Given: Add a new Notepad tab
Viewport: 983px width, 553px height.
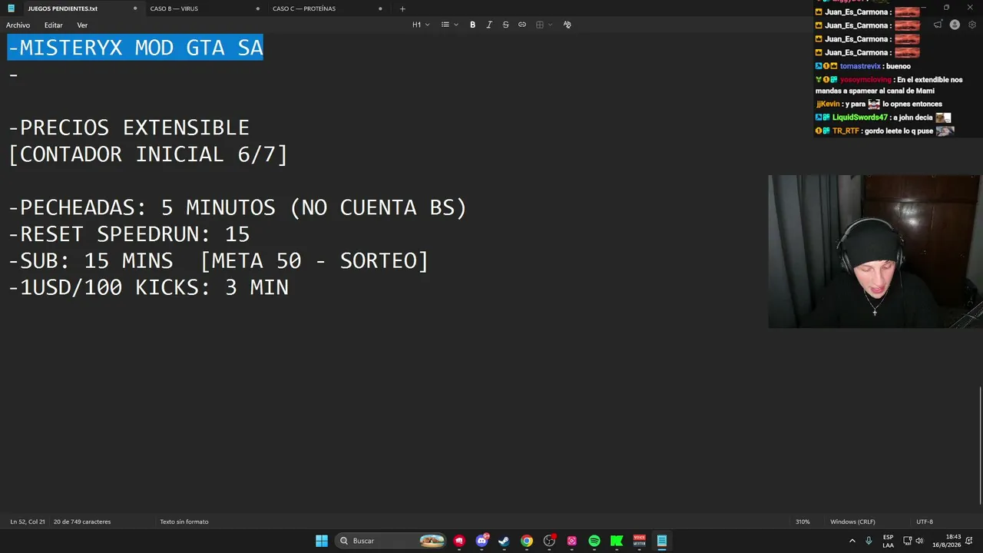Looking at the screenshot, I should point(402,8).
